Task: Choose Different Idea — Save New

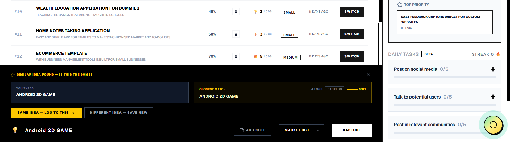Action: coord(119,113)
